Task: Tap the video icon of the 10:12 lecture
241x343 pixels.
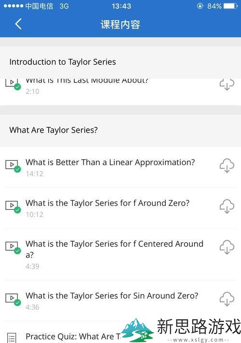Action: pos(13,207)
